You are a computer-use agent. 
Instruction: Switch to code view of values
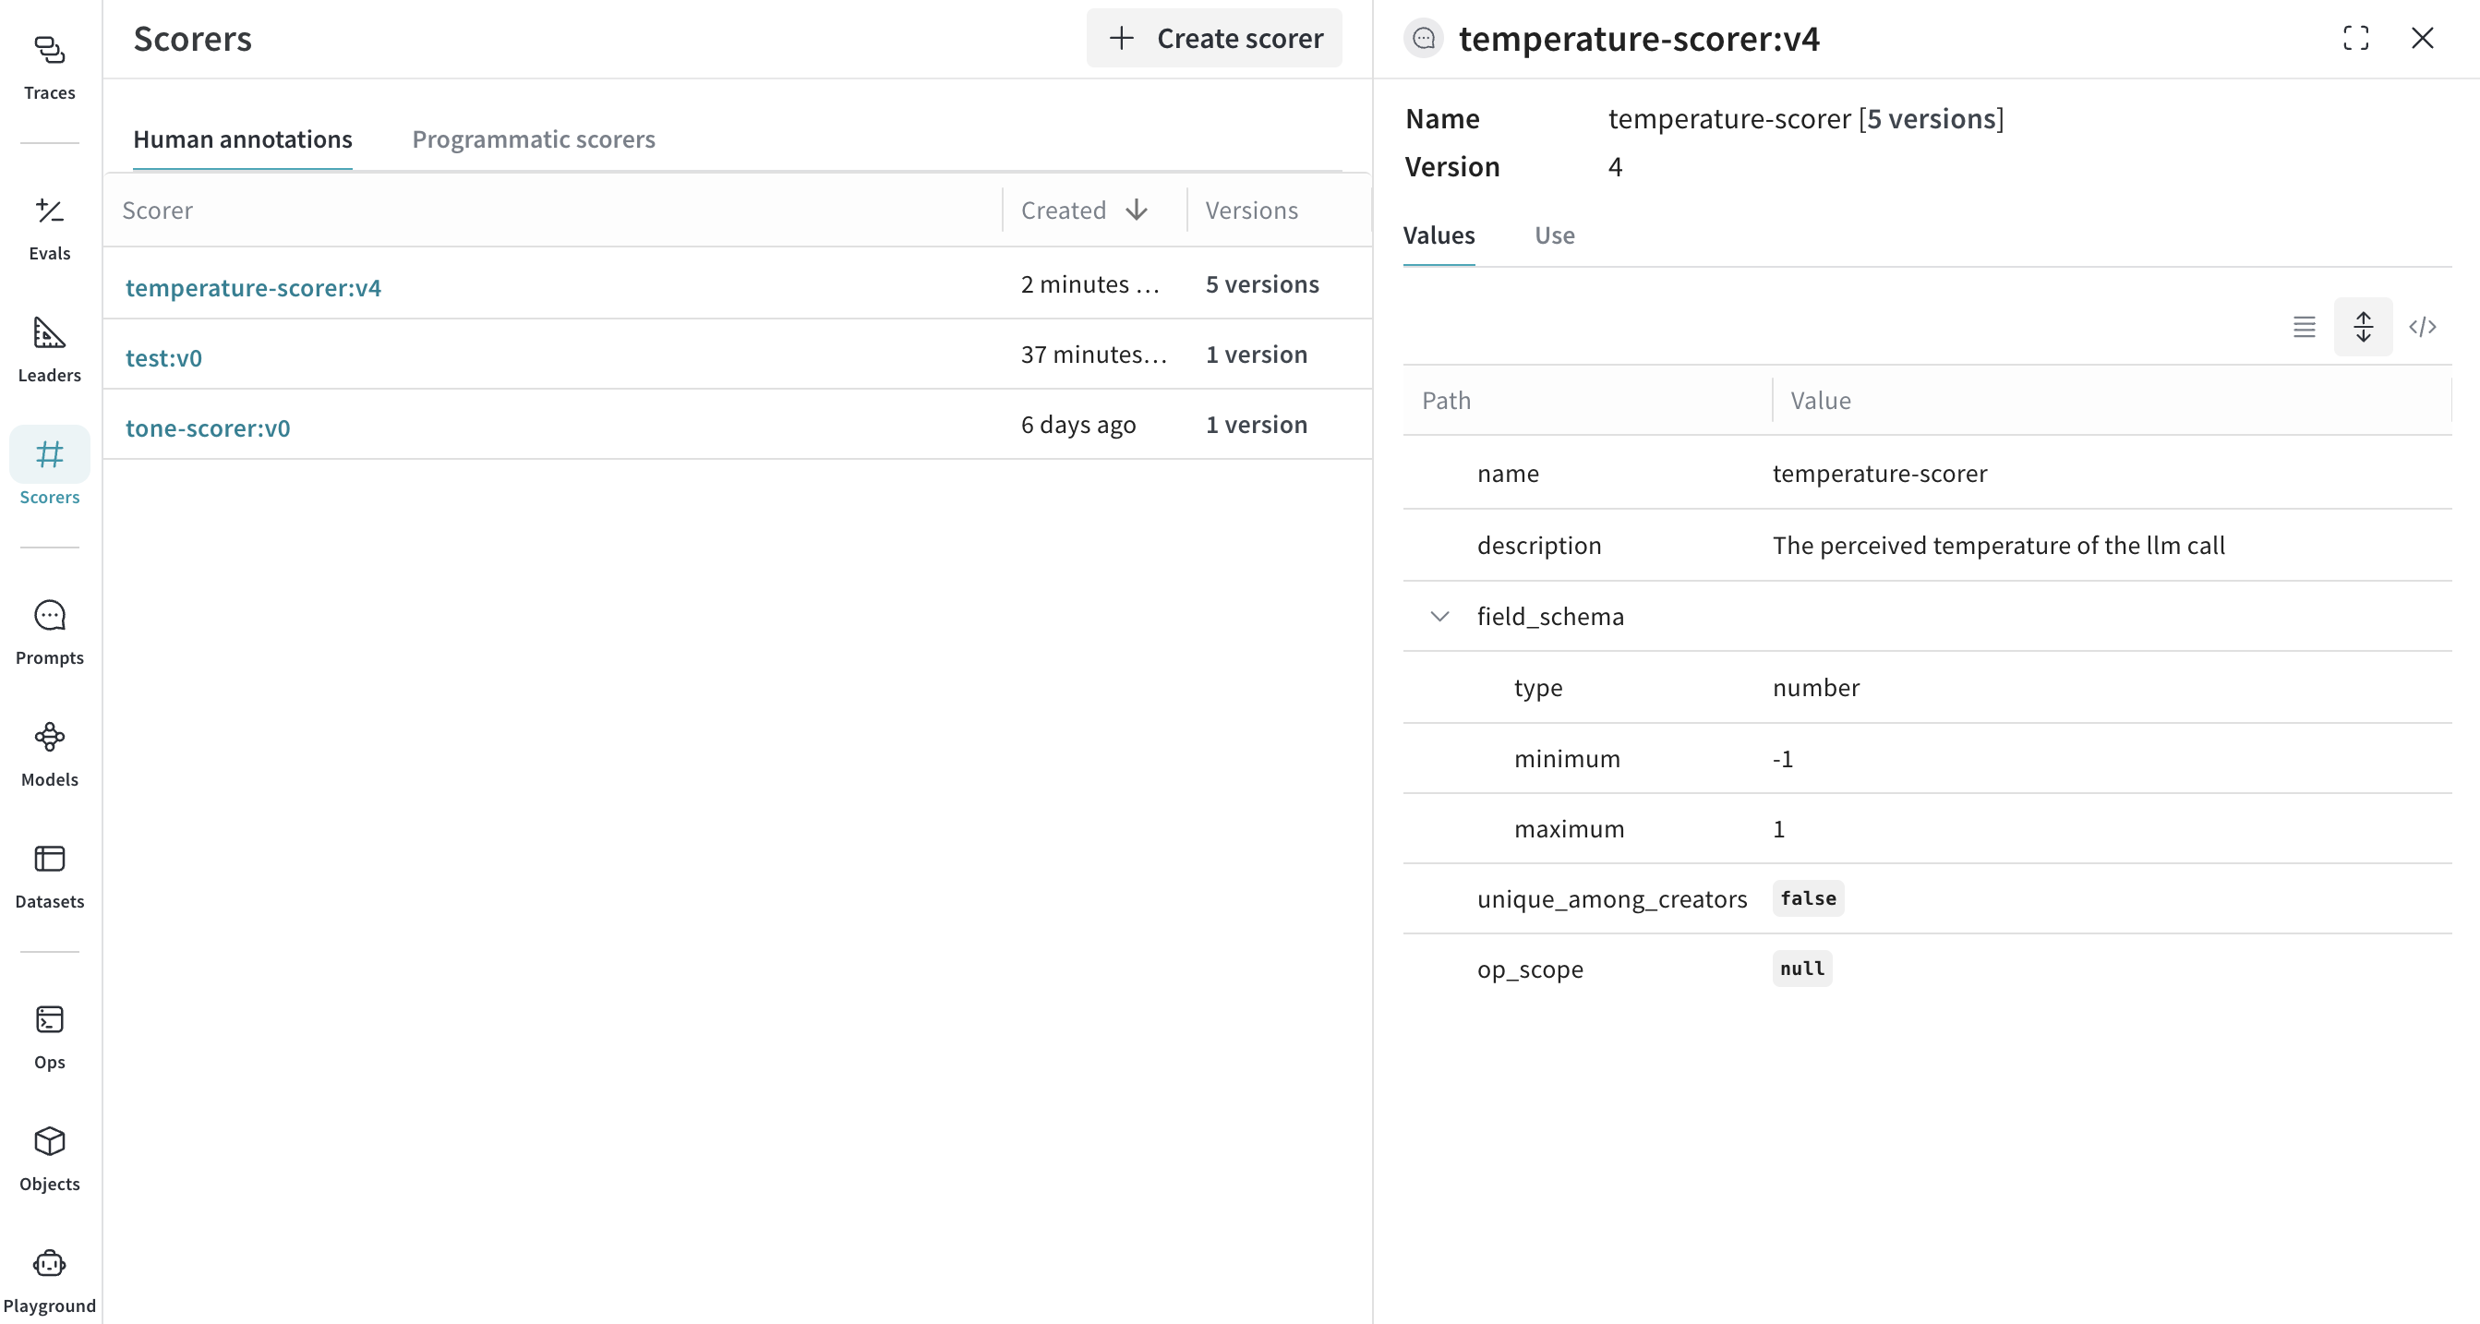[x=2422, y=328]
